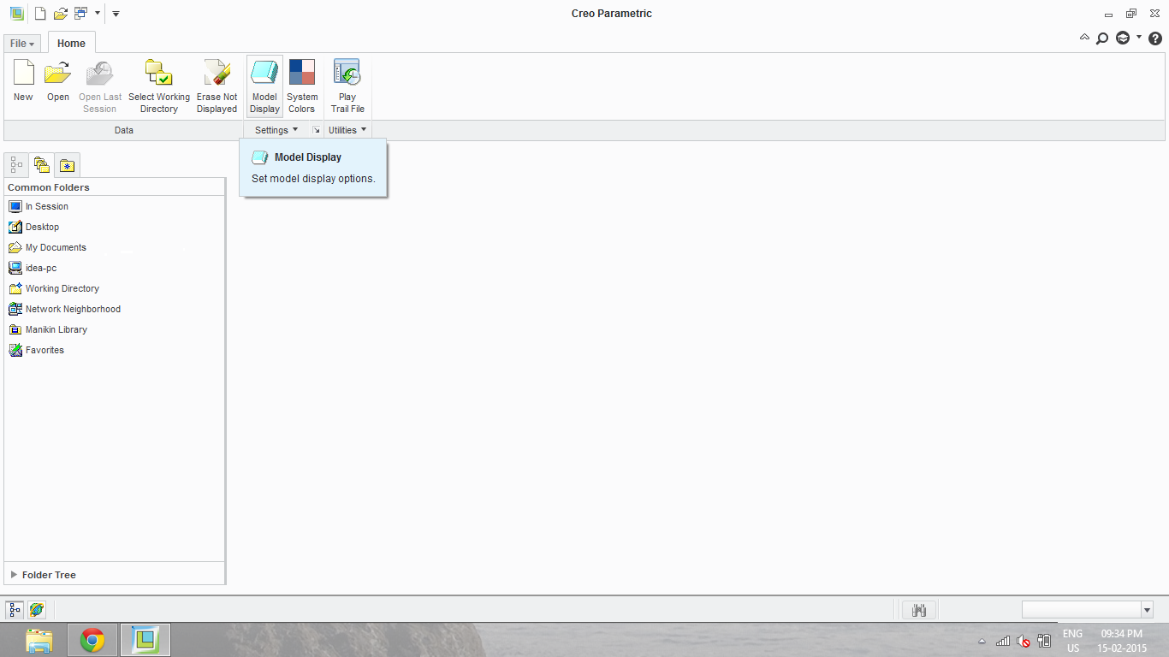The image size is (1169, 657).
Task: Open System Colors settings
Action: (x=301, y=86)
